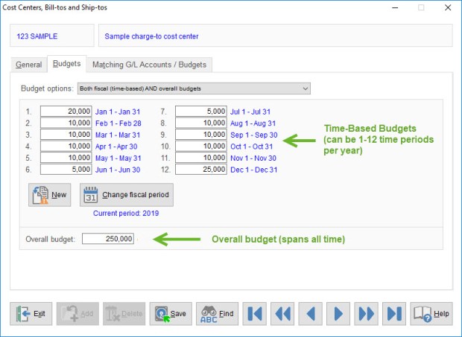The height and width of the screenshot is (337, 462).
Task: Go to previous record arrow
Action: pos(310,313)
